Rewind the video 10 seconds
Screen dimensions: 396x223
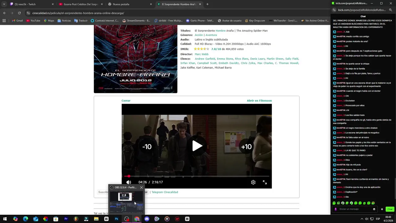tap(147, 147)
